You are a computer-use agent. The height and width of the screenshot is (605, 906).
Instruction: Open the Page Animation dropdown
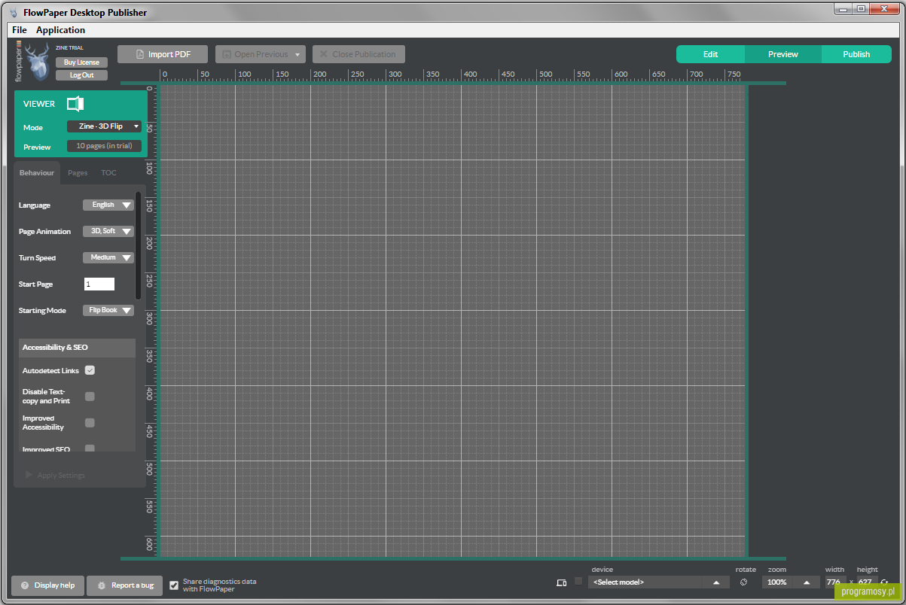[108, 231]
